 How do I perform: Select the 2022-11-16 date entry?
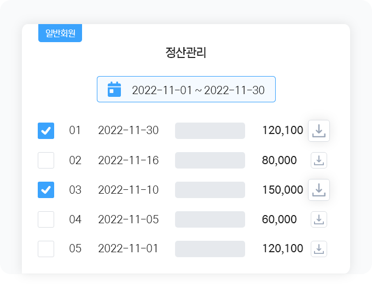129,160
